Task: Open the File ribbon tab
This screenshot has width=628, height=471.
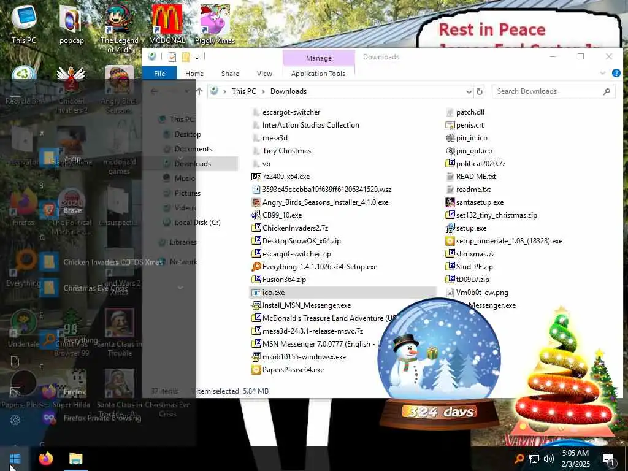Action: pyautogui.click(x=159, y=74)
